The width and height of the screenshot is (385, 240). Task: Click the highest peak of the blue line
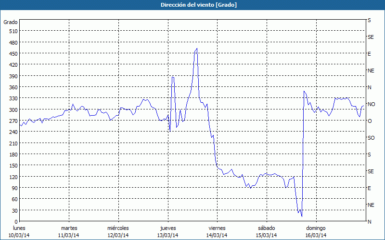196,48
